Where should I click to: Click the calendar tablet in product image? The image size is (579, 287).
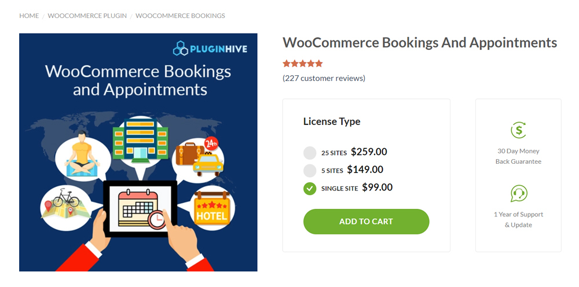point(140,209)
